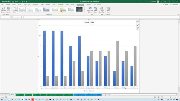Open the undo history dropdown arrow
This screenshot has width=180, height=101.
pos(17,2)
